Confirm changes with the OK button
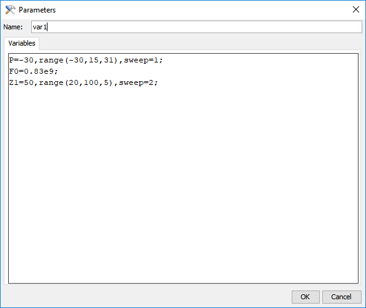Screen dimensions: 366x308 tap(305, 297)
